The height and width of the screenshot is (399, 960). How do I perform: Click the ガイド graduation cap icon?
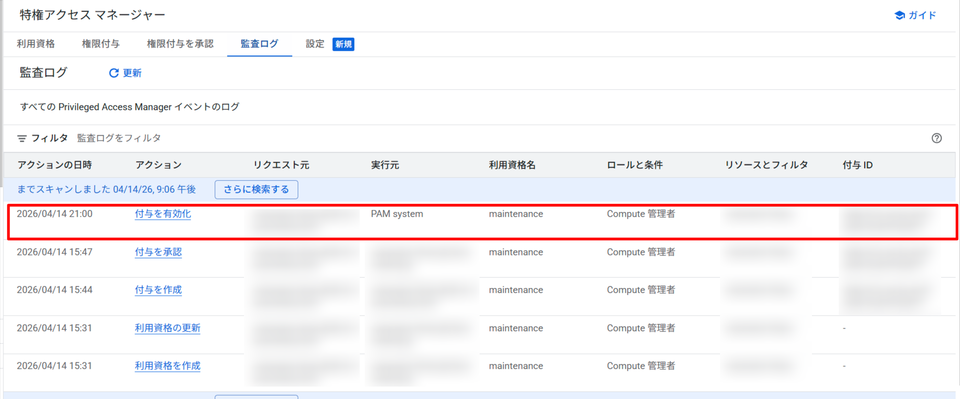click(x=899, y=15)
